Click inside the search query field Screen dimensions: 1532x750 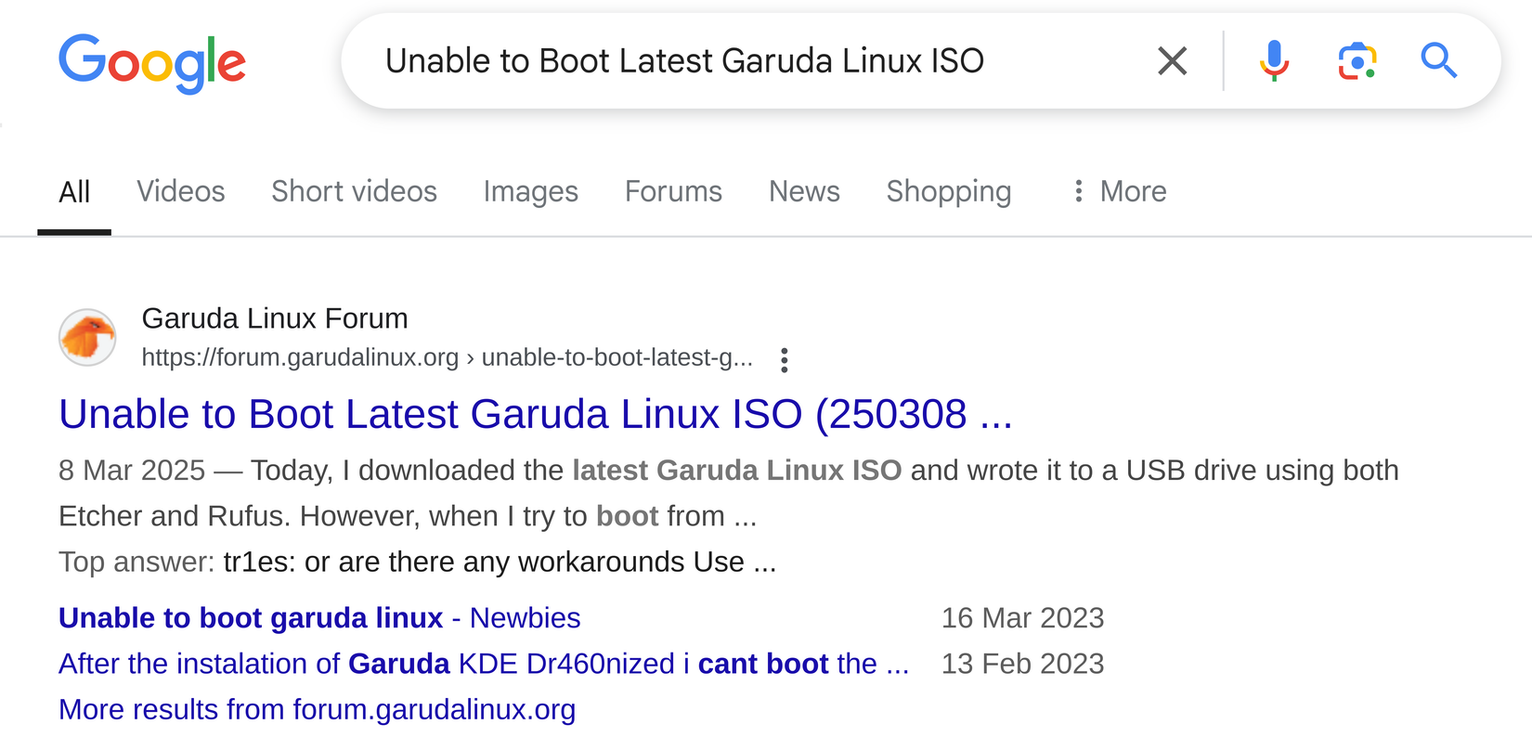[743, 61]
